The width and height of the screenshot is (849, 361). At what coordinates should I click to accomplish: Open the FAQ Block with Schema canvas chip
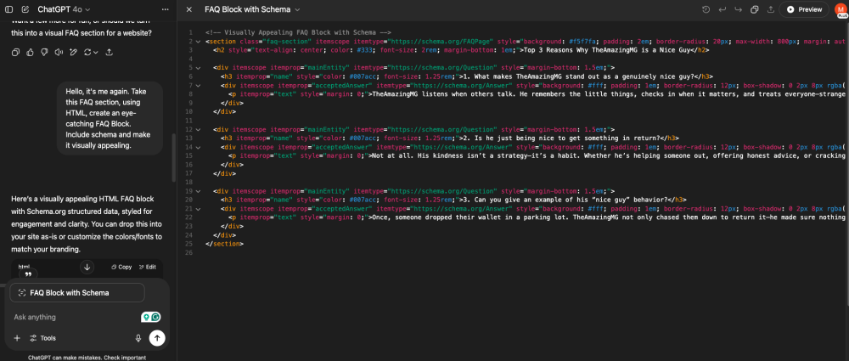(77, 293)
